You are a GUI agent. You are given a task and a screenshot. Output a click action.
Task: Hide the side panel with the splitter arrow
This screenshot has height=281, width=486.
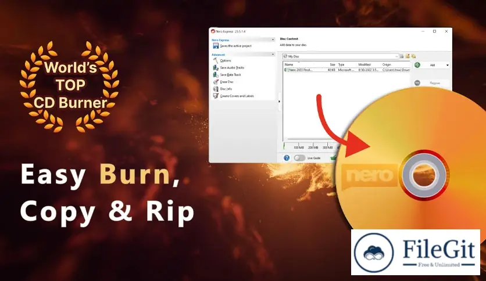pyautogui.click(x=279, y=101)
